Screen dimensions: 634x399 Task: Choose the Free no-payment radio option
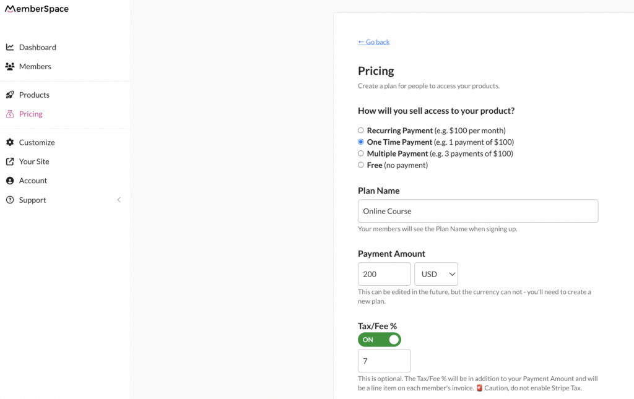coord(361,165)
